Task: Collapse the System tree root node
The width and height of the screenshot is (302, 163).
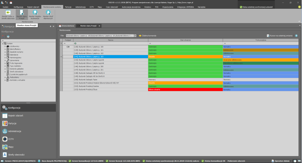Action: (x=2, y=43)
